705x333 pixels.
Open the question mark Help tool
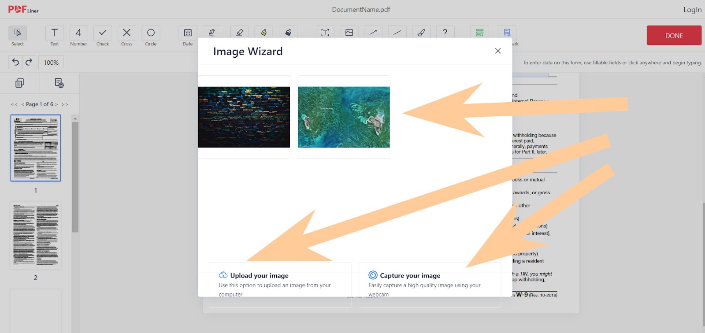click(x=445, y=32)
